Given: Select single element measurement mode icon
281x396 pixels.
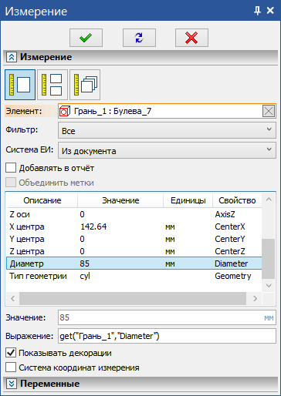Looking at the screenshot, I should [x=20, y=85].
